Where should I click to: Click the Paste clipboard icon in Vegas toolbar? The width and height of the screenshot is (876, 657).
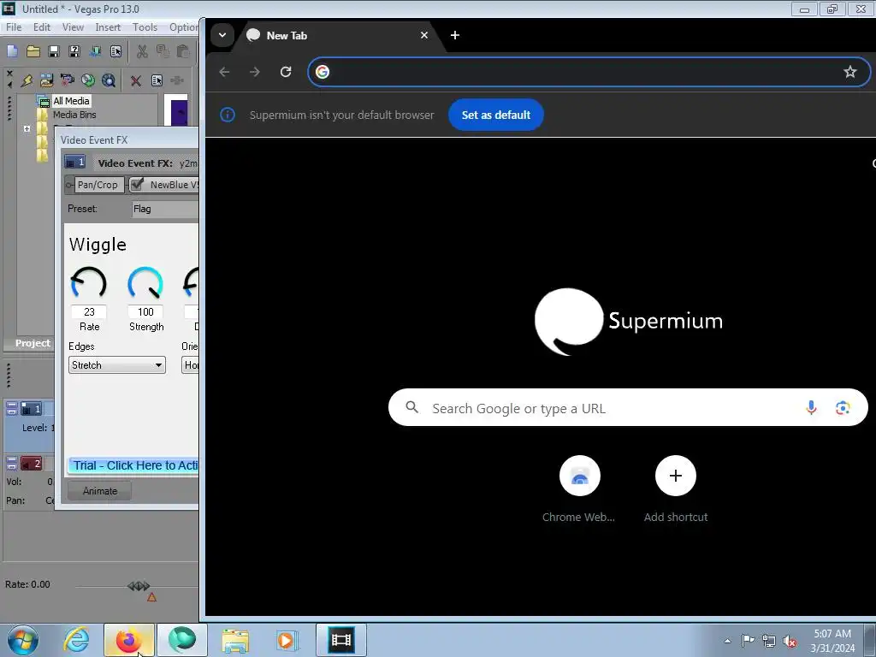(x=183, y=51)
